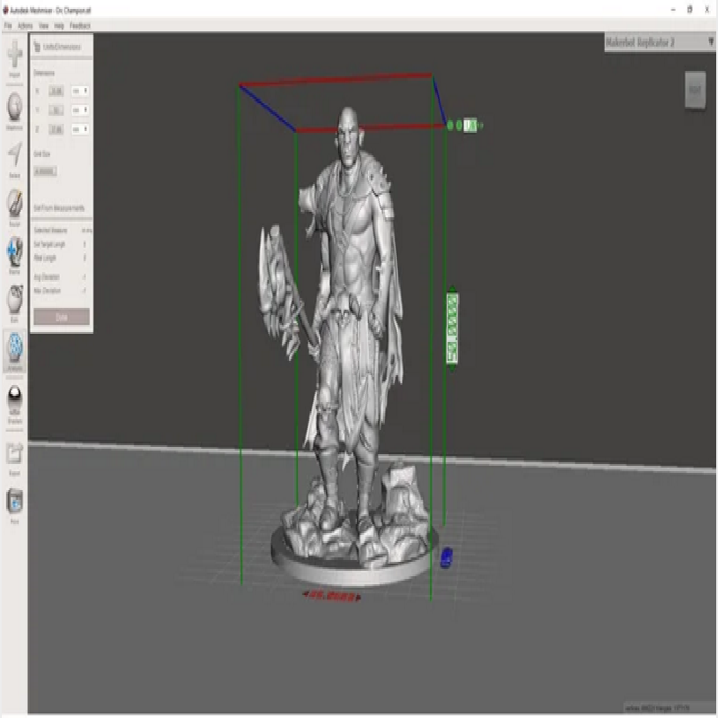718x718 pixels.
Task: Click the X dimension value field
Action: [x=57, y=91]
